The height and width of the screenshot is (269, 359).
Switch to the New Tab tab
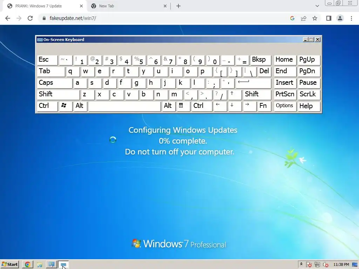pos(128,6)
